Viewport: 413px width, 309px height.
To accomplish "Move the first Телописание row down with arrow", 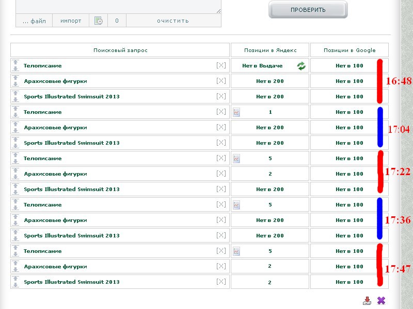I will tap(15, 69).
